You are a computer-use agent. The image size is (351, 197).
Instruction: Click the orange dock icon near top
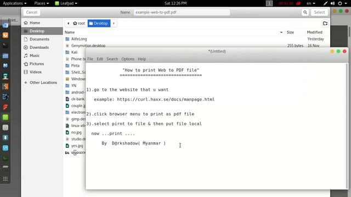5,35
